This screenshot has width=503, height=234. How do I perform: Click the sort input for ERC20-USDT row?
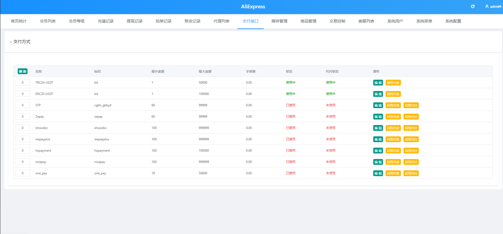pyautogui.click(x=23, y=94)
